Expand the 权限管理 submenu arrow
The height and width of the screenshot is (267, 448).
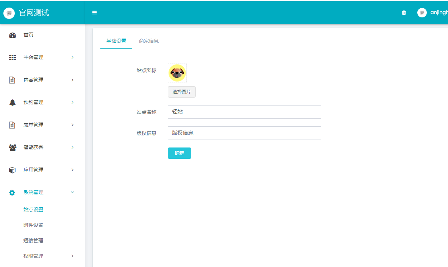72,256
